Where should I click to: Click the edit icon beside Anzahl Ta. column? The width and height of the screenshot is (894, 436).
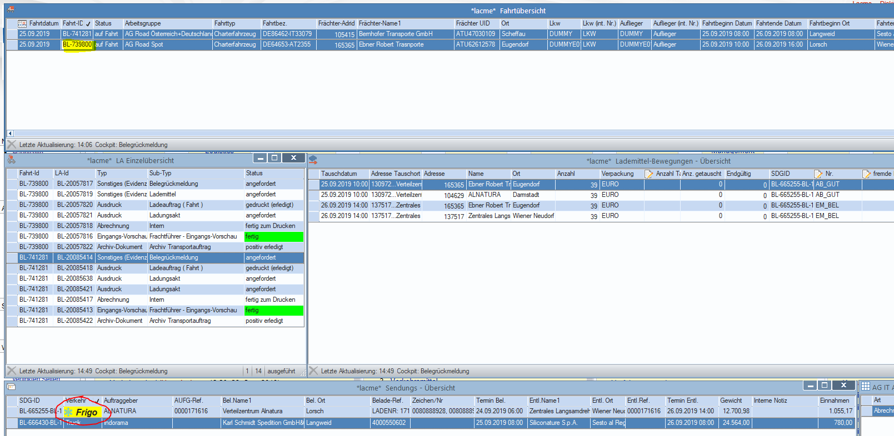click(648, 174)
